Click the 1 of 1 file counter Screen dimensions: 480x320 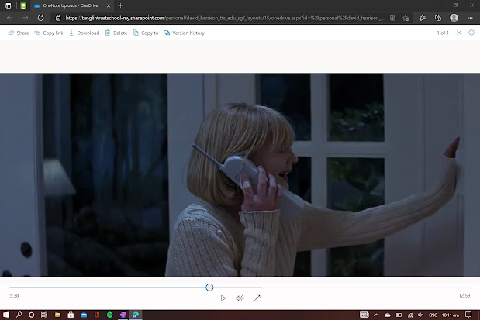click(x=443, y=33)
